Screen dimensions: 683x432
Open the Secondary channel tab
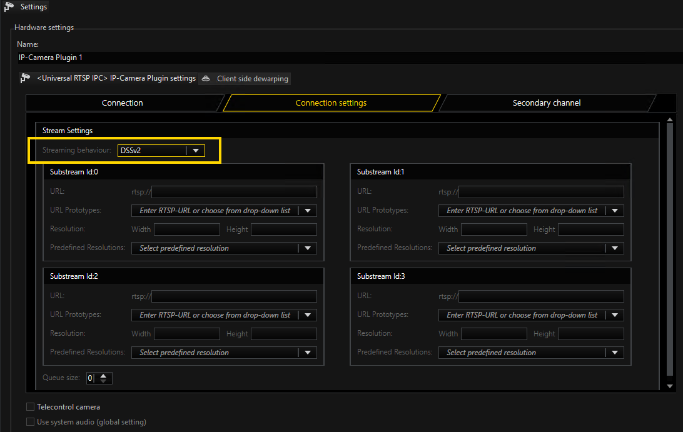(x=546, y=103)
